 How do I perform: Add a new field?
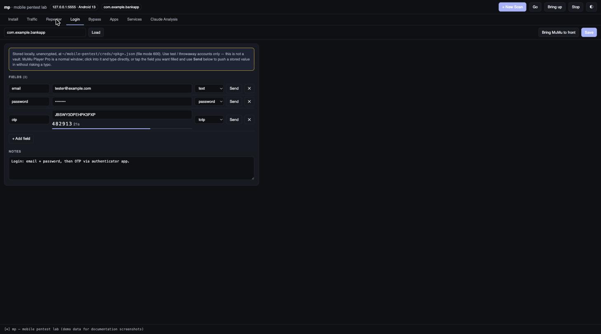pos(21,139)
